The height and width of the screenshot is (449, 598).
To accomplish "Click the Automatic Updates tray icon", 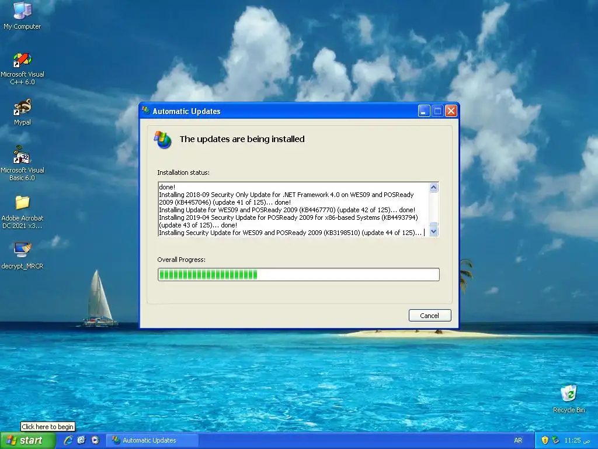I will click(555, 440).
